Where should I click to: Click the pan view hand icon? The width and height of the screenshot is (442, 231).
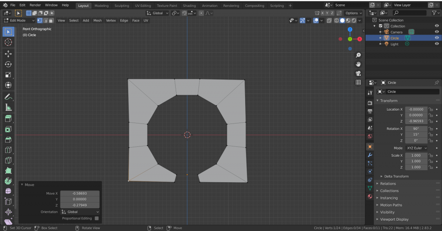coord(358,64)
